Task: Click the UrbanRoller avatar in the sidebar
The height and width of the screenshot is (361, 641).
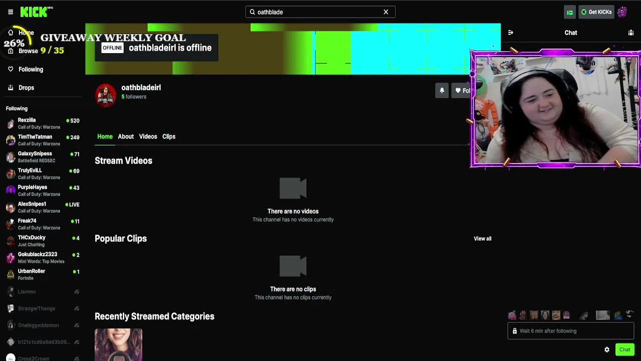Action: (11, 275)
